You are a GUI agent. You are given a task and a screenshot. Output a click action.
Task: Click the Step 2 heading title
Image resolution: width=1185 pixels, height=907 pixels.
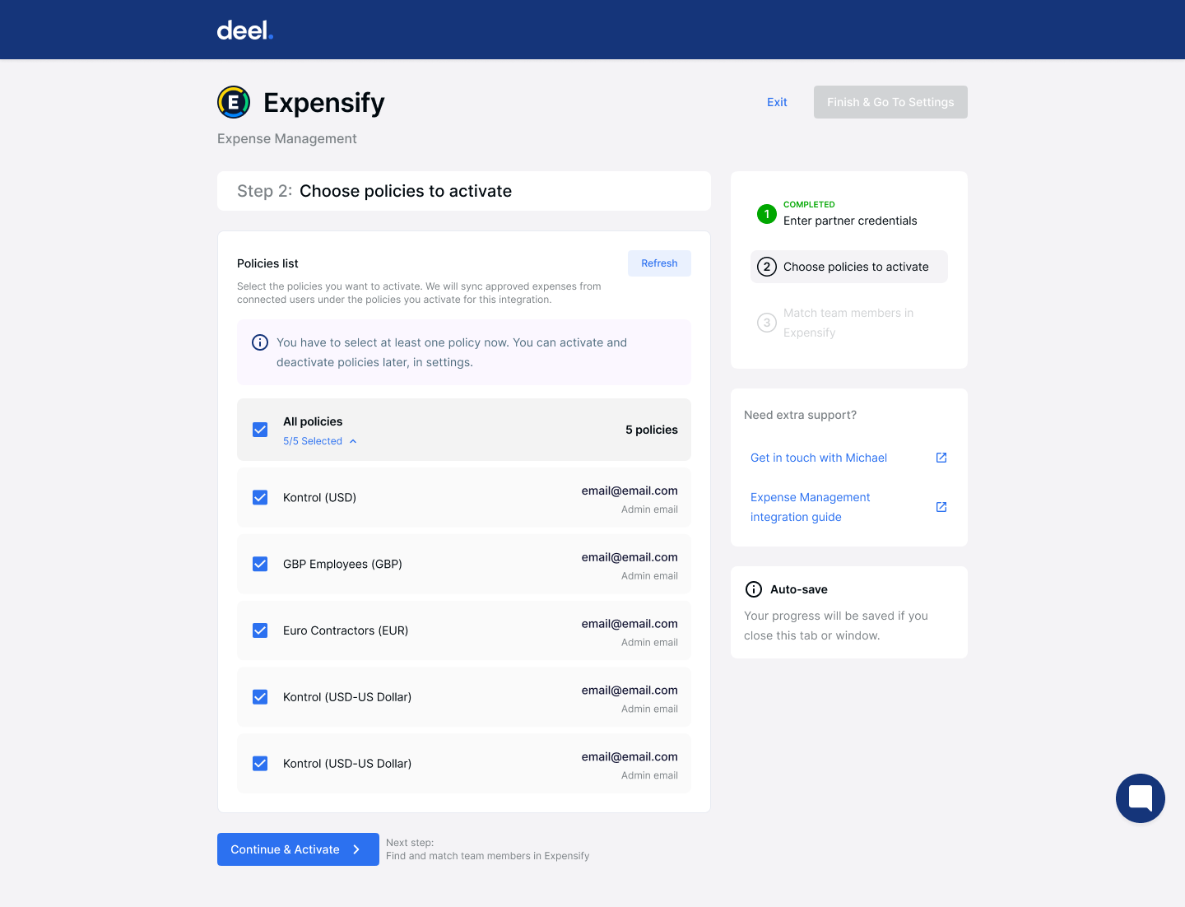(374, 191)
